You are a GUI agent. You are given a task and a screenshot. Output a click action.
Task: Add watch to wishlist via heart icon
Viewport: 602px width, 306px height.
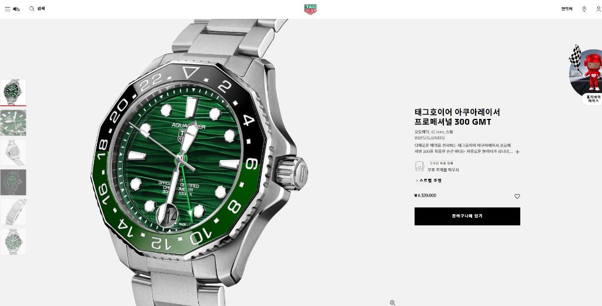pyautogui.click(x=517, y=197)
